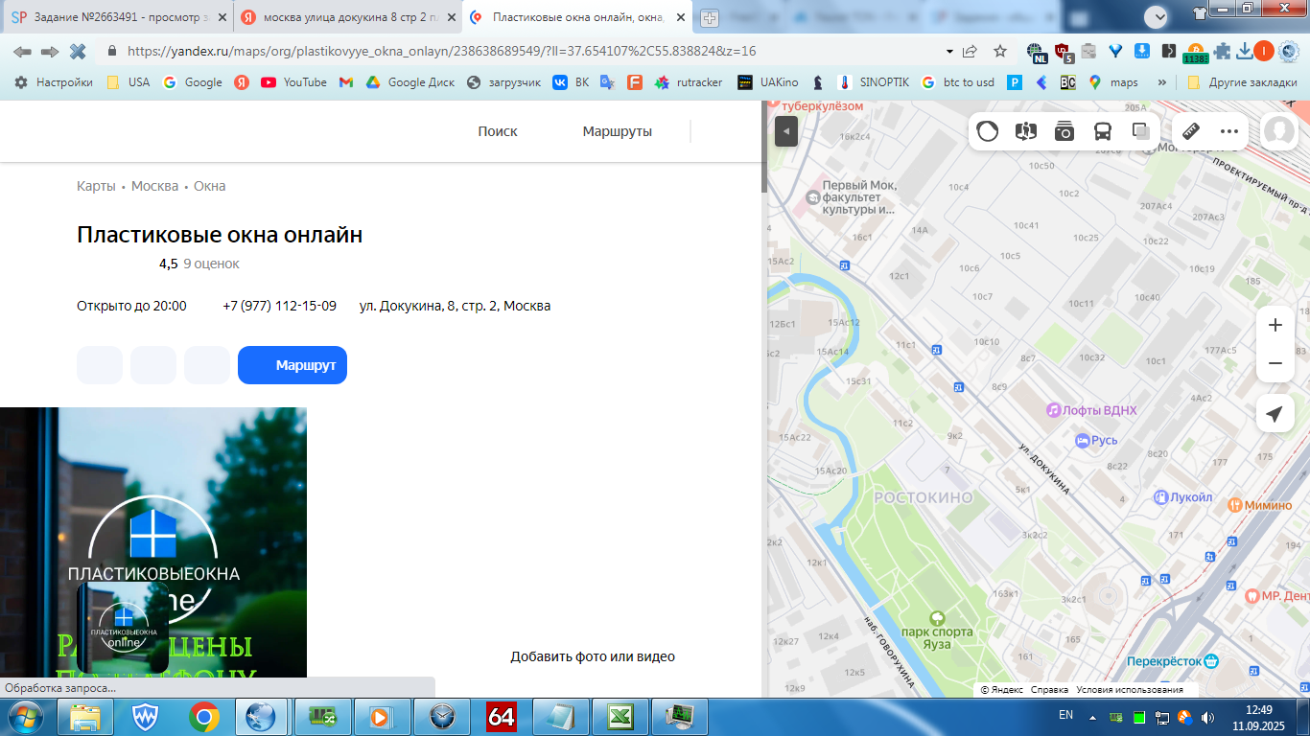Open browser downloads arrow icon
Screen dimensions: 1310x736
tap(1245, 51)
